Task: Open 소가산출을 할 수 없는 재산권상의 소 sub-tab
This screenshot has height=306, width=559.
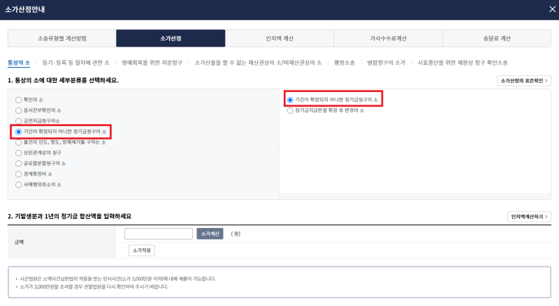Action: [x=258, y=63]
